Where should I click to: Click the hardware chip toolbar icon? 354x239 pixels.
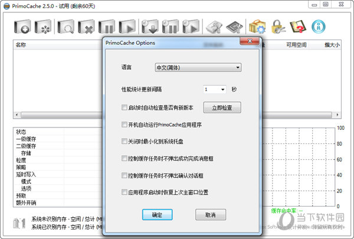[235, 27]
